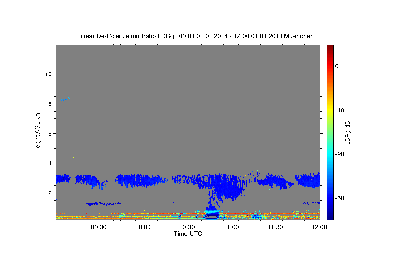Click the height tick label 6
The width and height of the screenshot is (396, 264).
click(50, 134)
